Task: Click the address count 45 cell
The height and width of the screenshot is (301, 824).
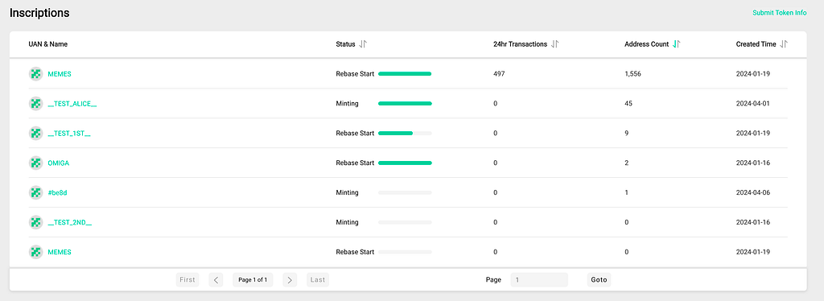Action: (x=628, y=104)
